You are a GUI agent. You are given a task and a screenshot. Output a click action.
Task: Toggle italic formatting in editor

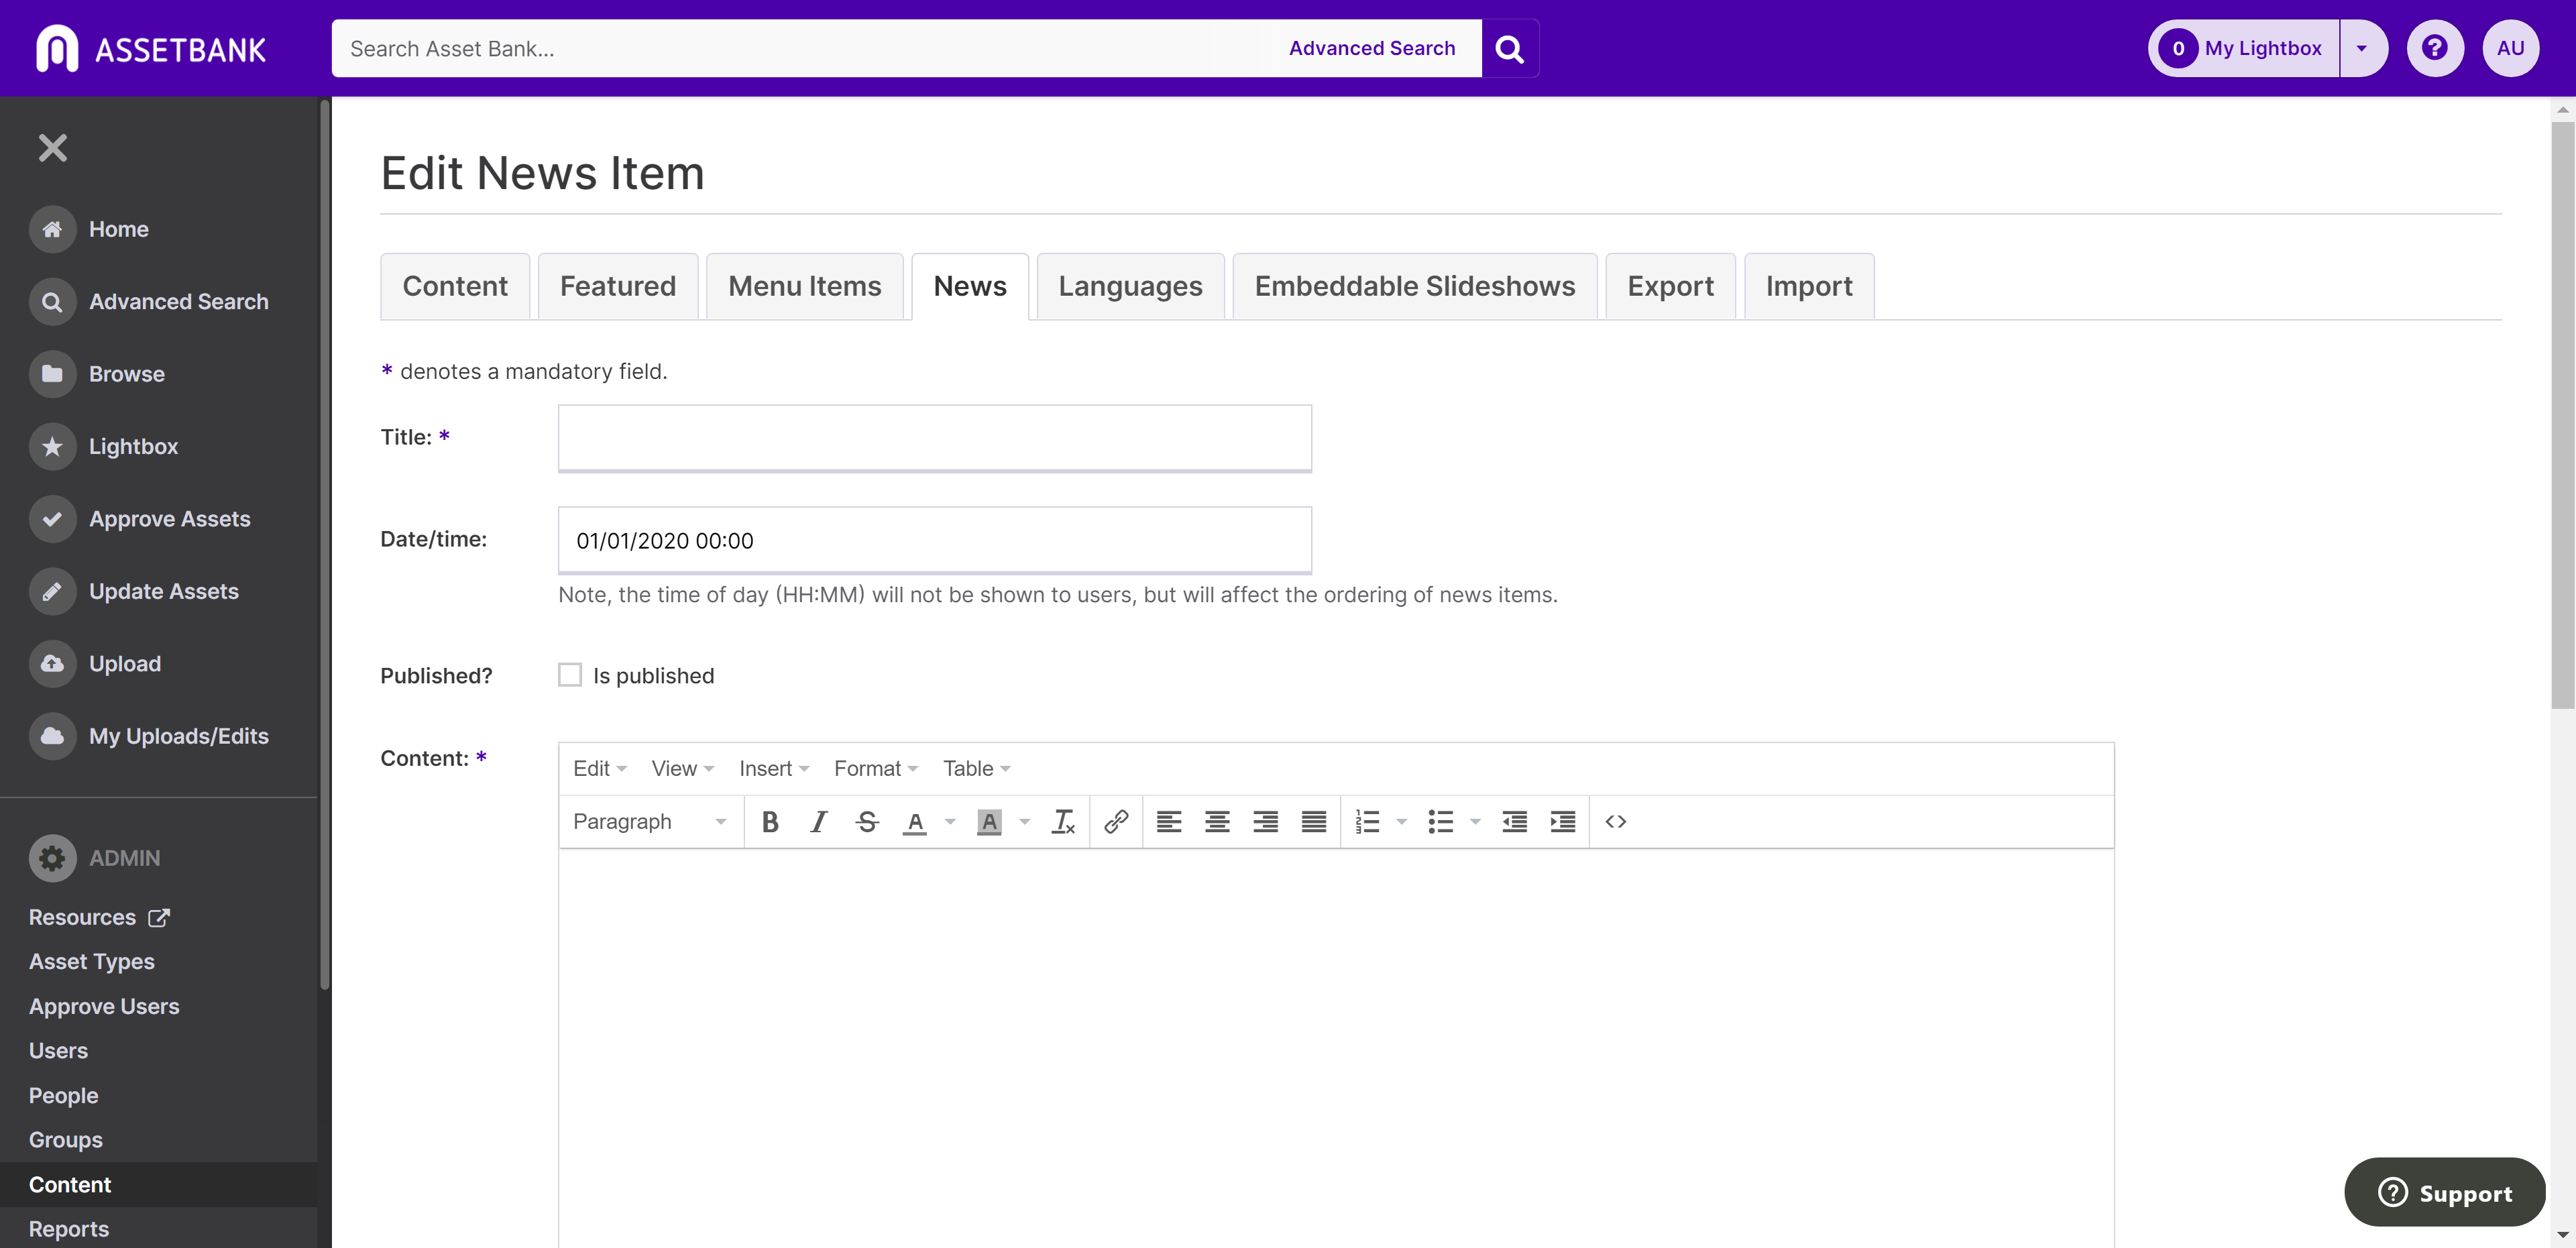pos(818,822)
